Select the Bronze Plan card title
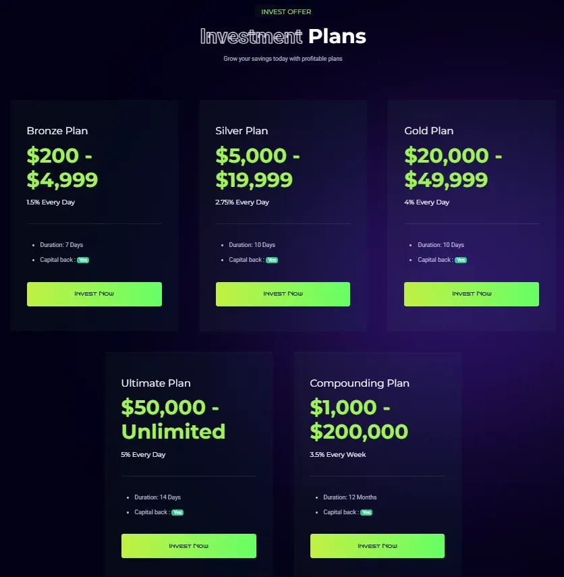Screen dimensions: 564x577 [57, 130]
